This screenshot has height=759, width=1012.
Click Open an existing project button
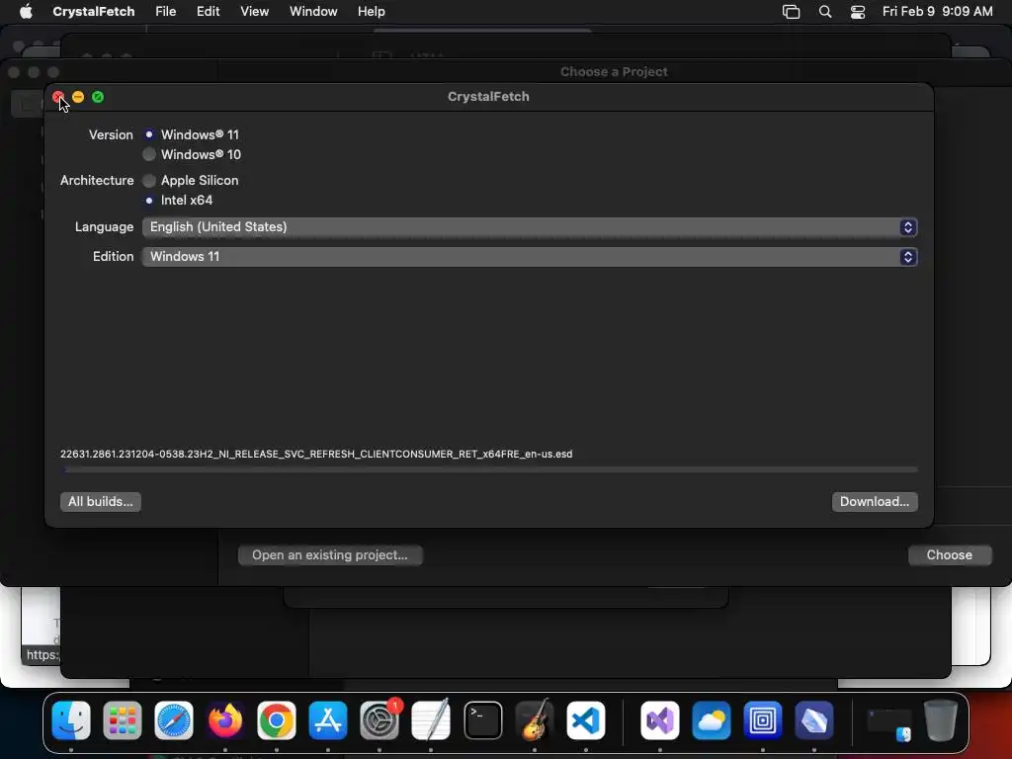[x=330, y=555]
